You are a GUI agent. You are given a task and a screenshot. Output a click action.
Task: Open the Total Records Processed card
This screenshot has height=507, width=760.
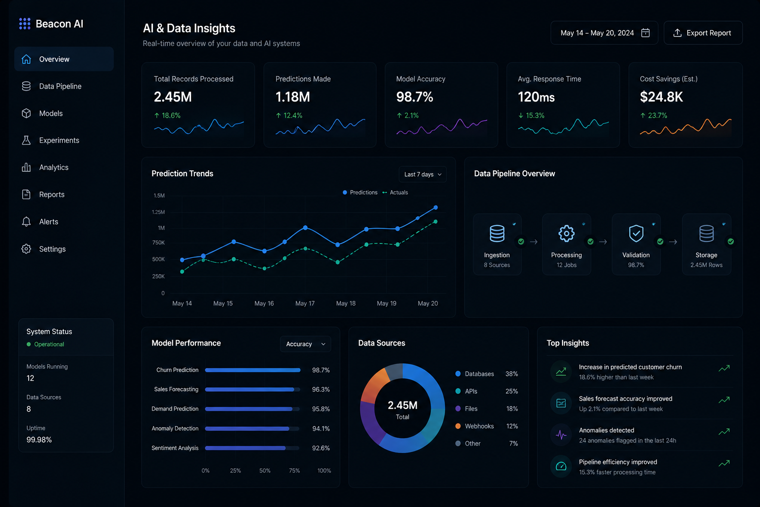pos(198,105)
